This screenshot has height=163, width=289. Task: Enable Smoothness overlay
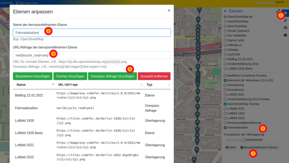point(225,90)
